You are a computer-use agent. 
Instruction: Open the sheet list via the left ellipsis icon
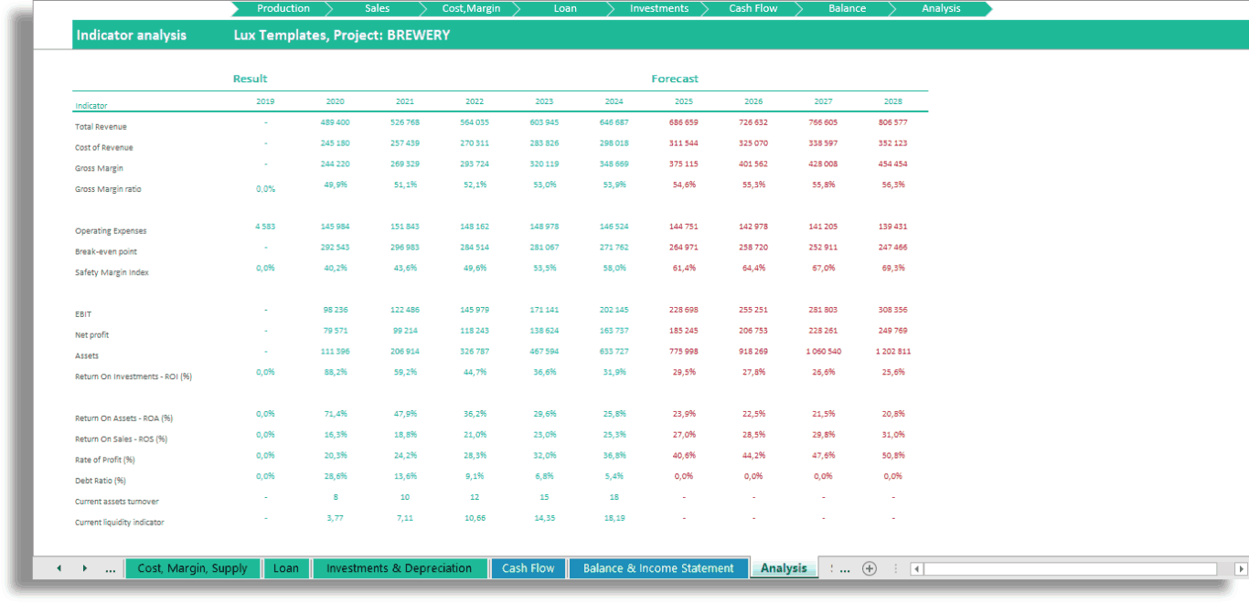pos(110,568)
